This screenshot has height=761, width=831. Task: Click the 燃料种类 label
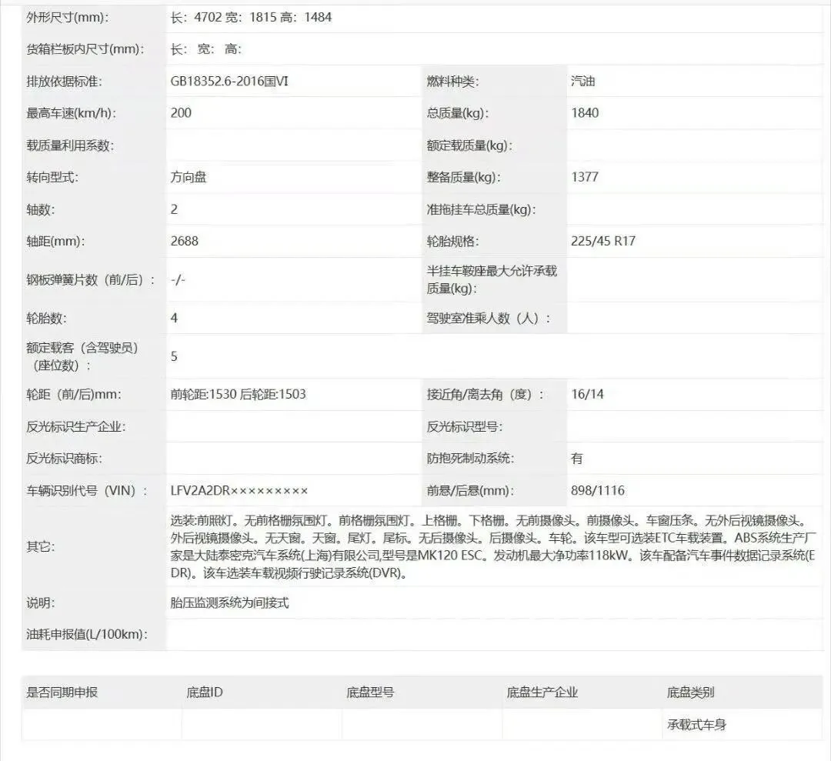pyautogui.click(x=452, y=81)
